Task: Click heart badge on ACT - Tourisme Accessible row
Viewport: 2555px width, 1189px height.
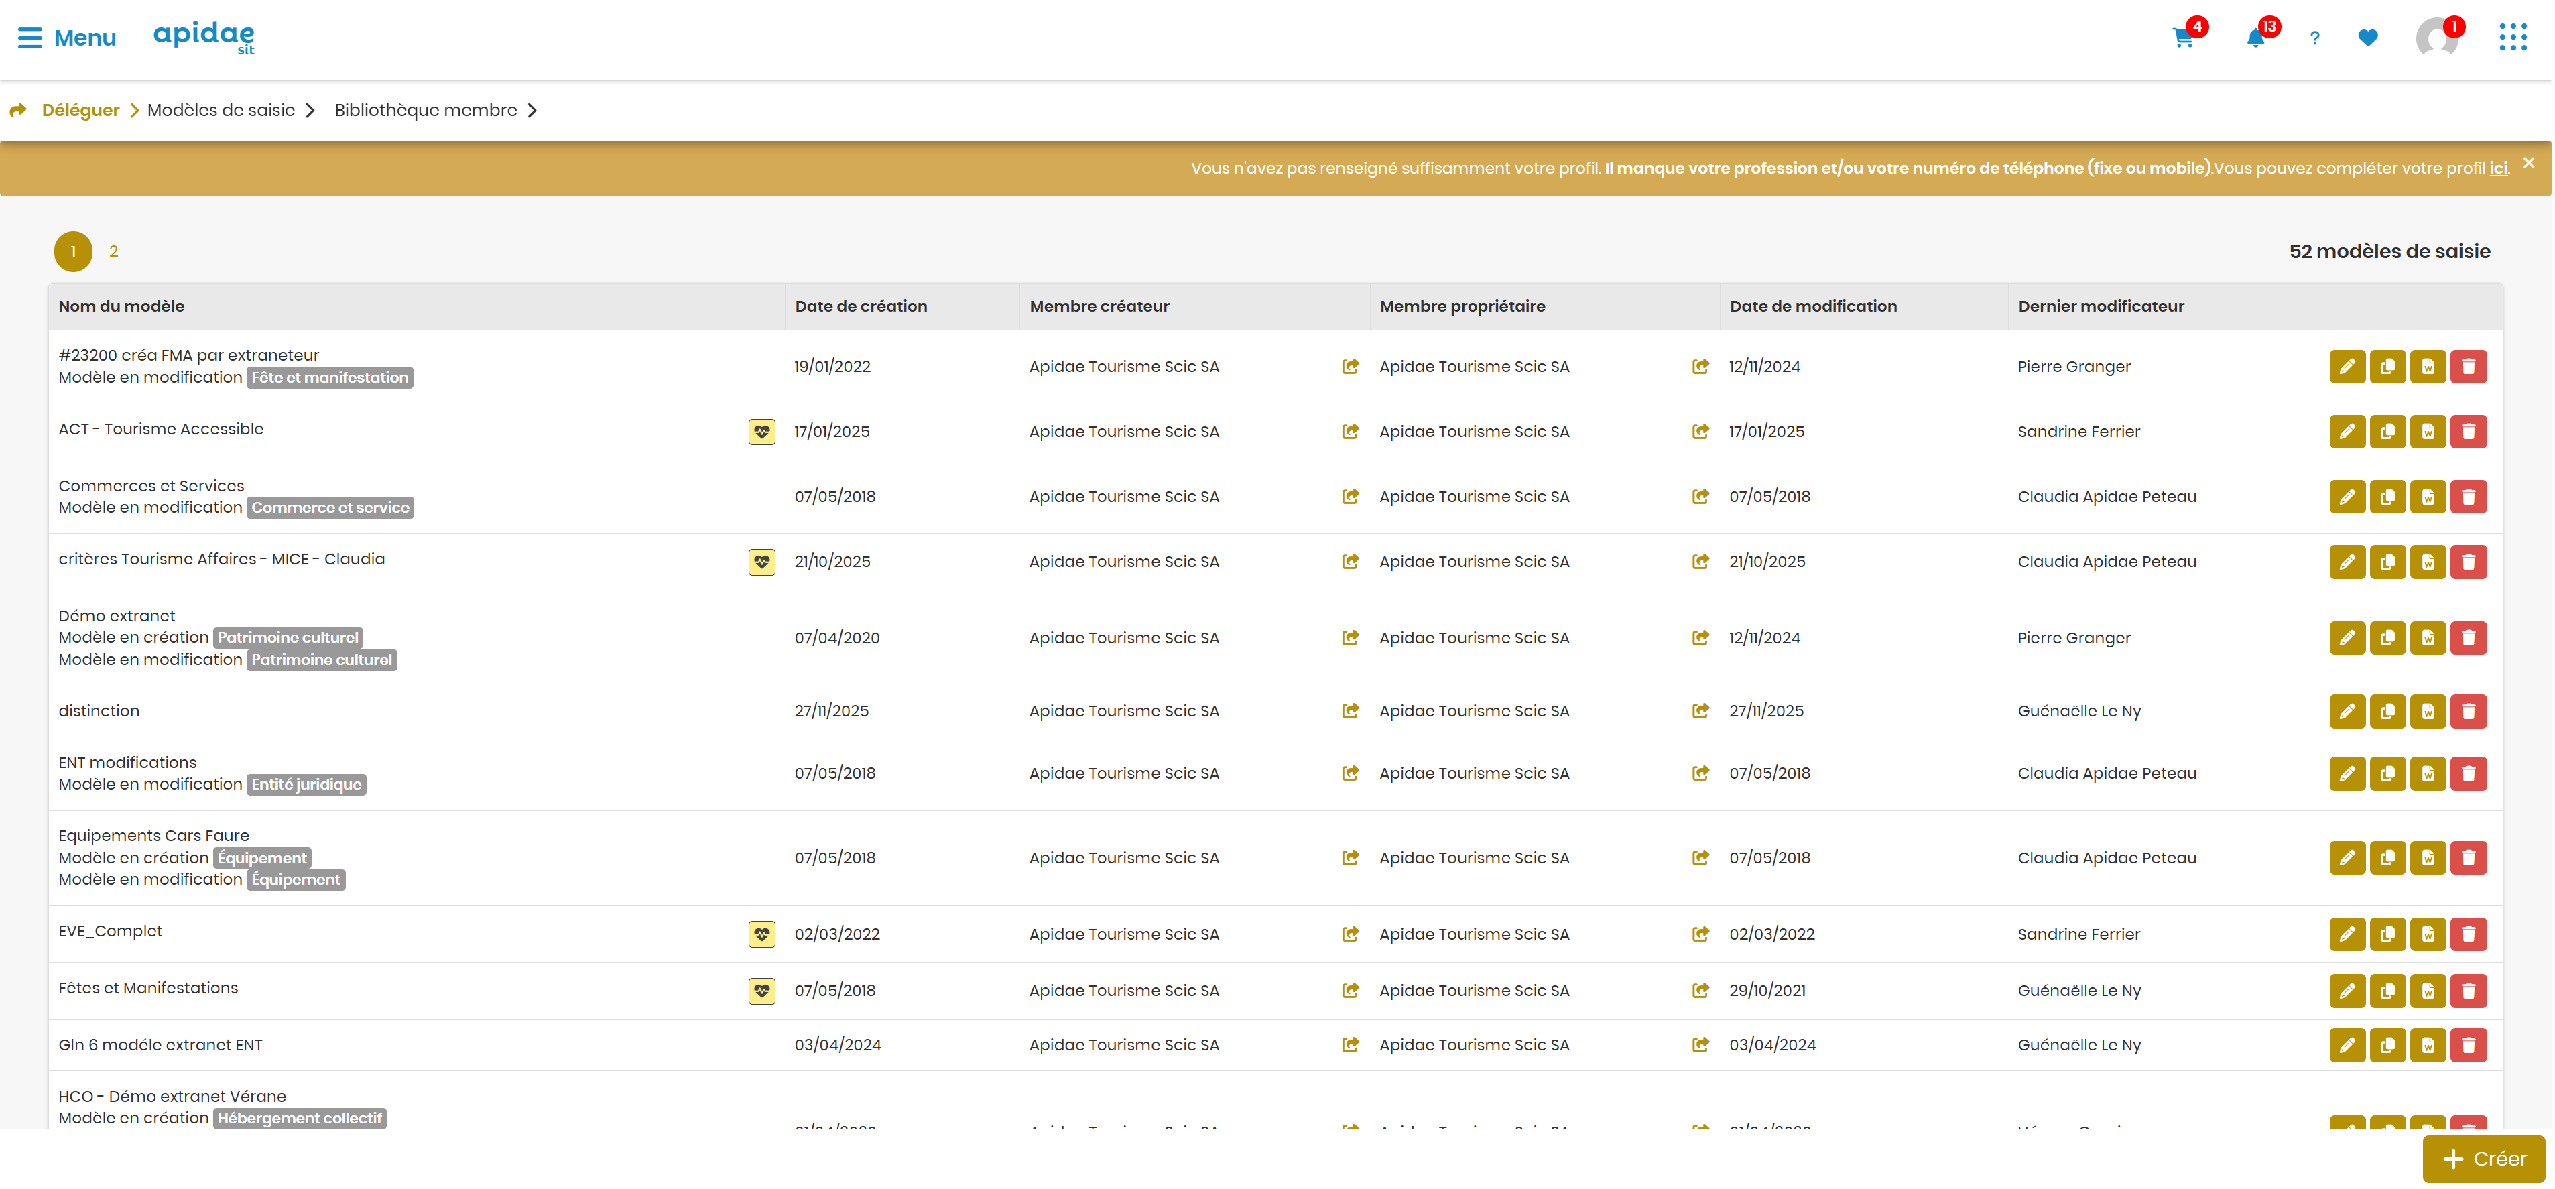Action: point(761,432)
